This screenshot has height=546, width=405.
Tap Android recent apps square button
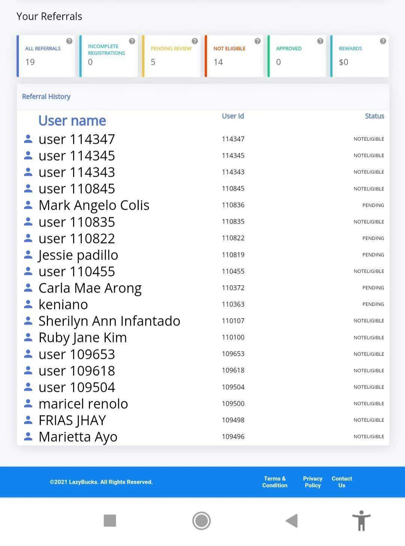point(110,521)
